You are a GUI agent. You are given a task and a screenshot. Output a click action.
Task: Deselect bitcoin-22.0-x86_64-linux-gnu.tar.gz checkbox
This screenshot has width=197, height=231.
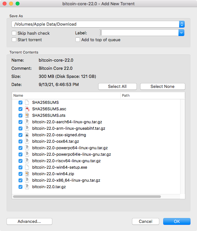coord(20,180)
